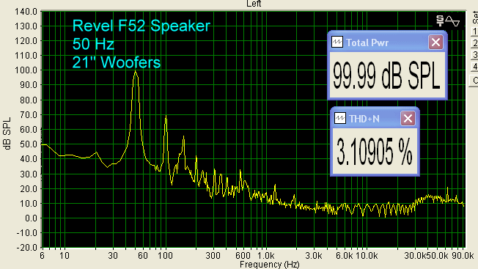This screenshot has height=269, width=478.
Task: Click the vertical dB SPL axis title
Action: point(7,133)
